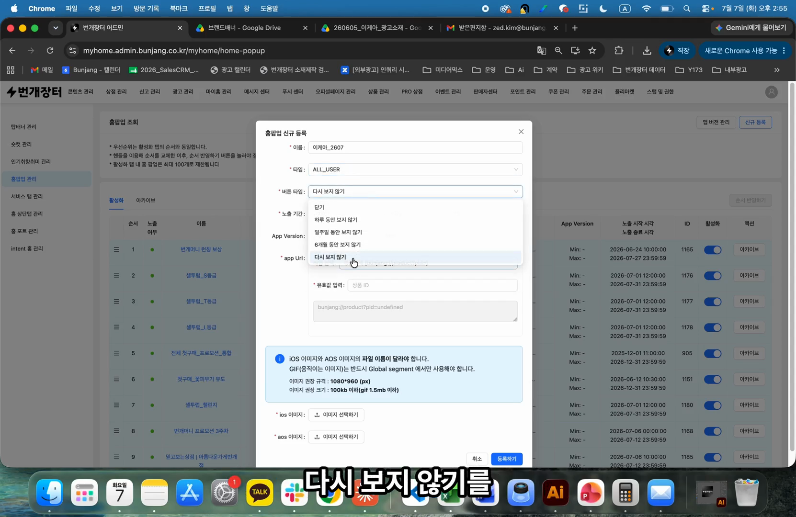Toggle 활성화 switch for ID 1177
Image resolution: width=796 pixels, height=517 pixels.
click(713, 302)
